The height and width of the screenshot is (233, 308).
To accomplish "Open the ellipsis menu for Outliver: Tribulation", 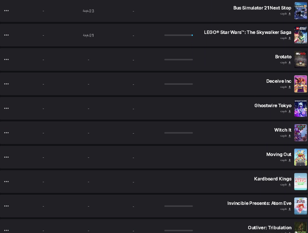I will tap(6, 231).
